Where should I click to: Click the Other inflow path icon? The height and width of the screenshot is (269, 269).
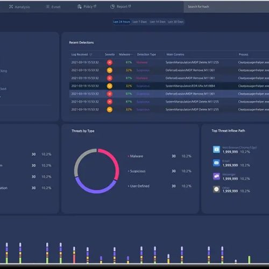click(x=216, y=189)
